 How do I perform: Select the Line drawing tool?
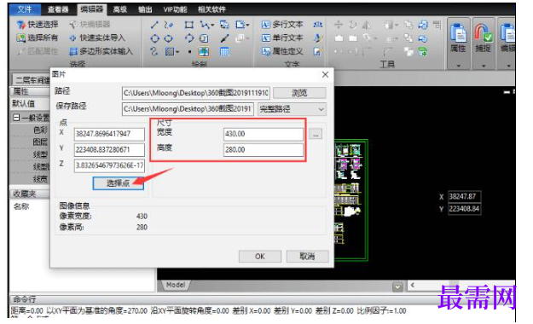tap(154, 25)
